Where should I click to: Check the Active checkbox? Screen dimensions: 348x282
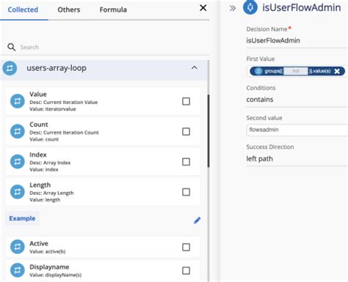tap(186, 247)
